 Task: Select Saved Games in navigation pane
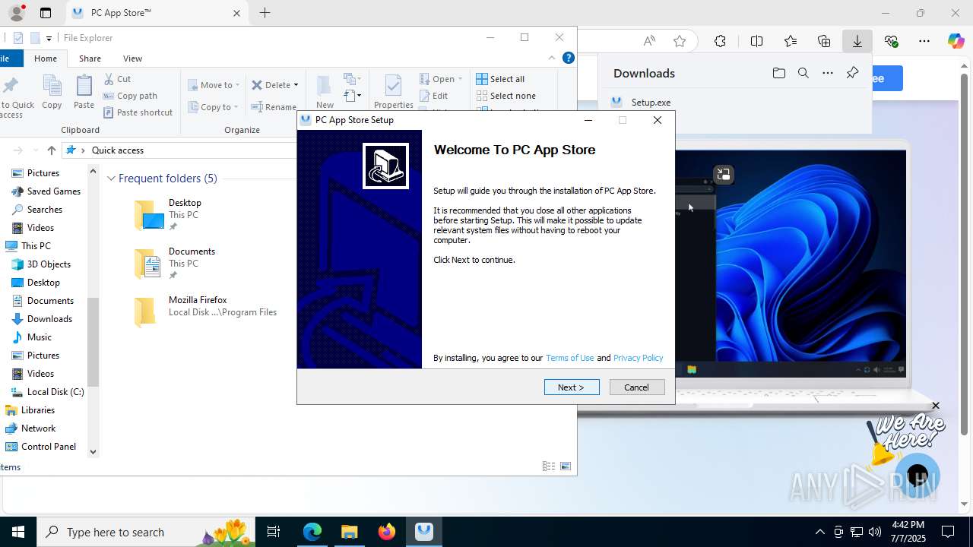pos(47,191)
